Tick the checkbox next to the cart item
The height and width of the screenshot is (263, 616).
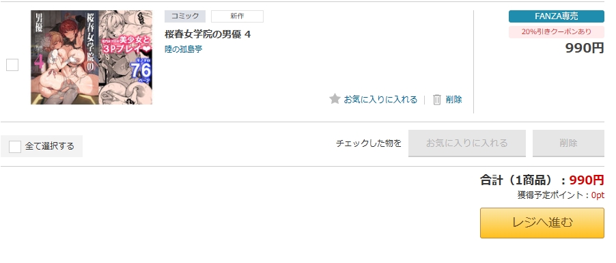tap(12, 65)
